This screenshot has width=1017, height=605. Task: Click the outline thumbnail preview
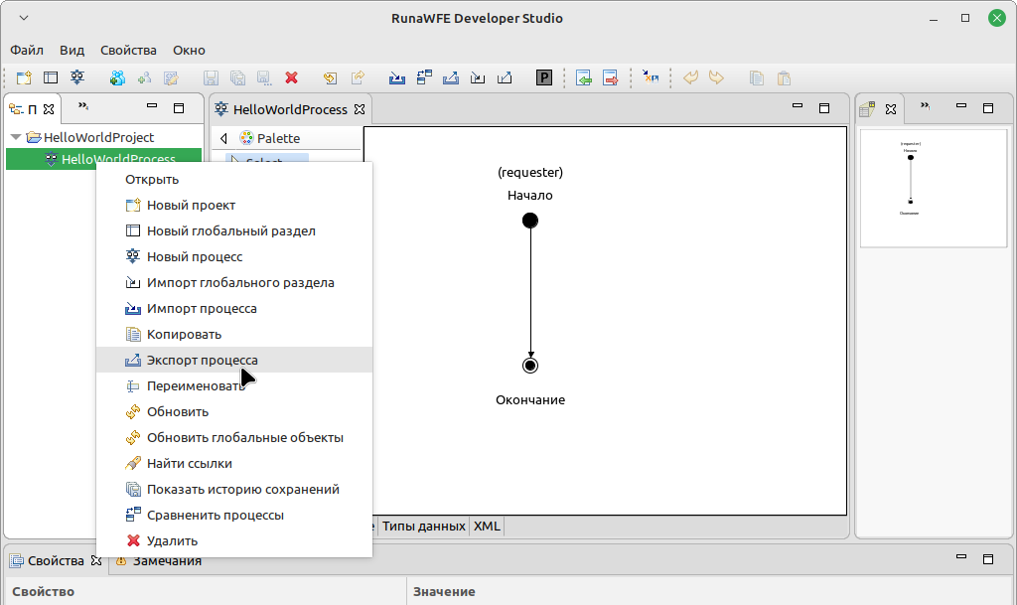click(x=934, y=188)
